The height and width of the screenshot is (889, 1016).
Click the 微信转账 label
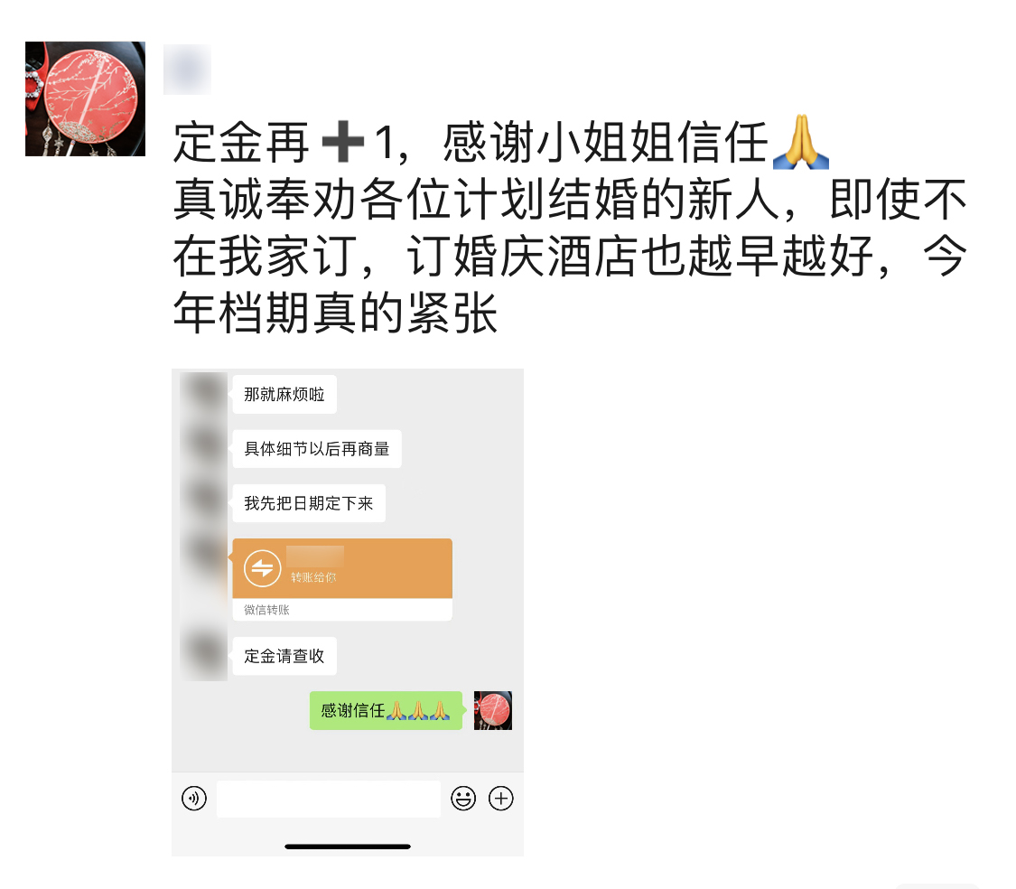(x=266, y=610)
